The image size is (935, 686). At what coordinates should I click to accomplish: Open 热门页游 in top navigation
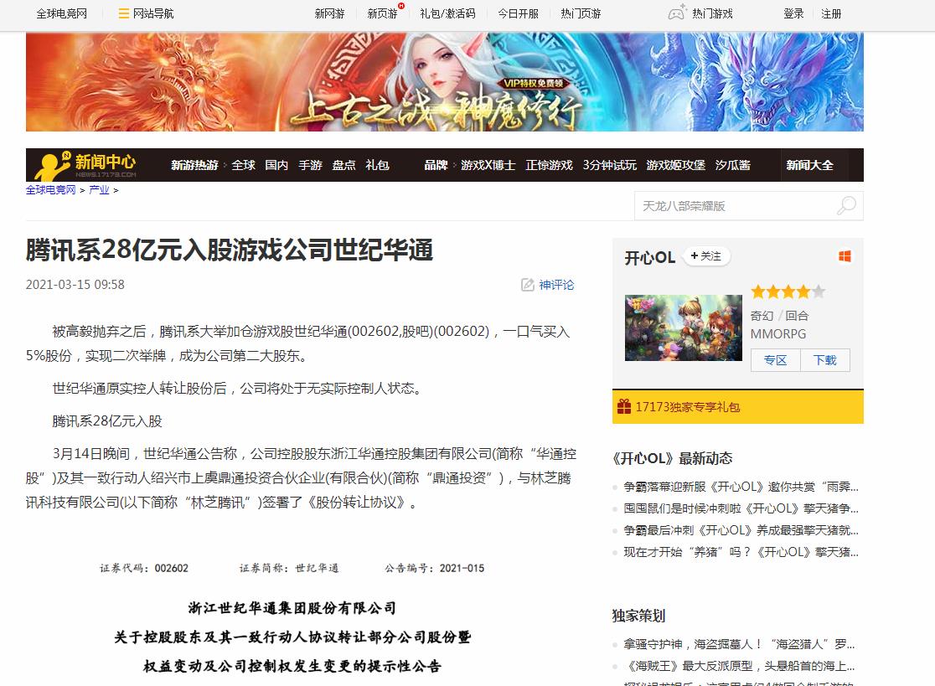(581, 13)
